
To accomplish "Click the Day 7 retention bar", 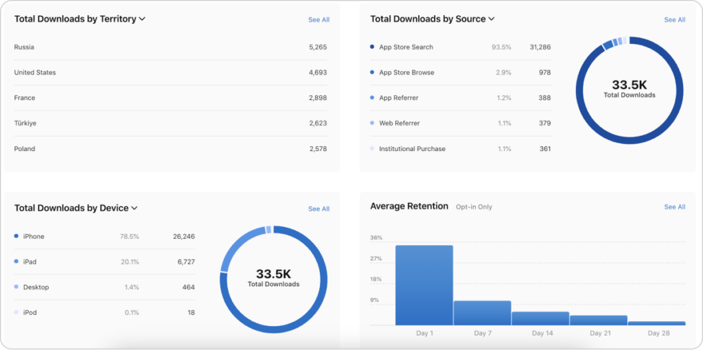I will click(x=483, y=313).
